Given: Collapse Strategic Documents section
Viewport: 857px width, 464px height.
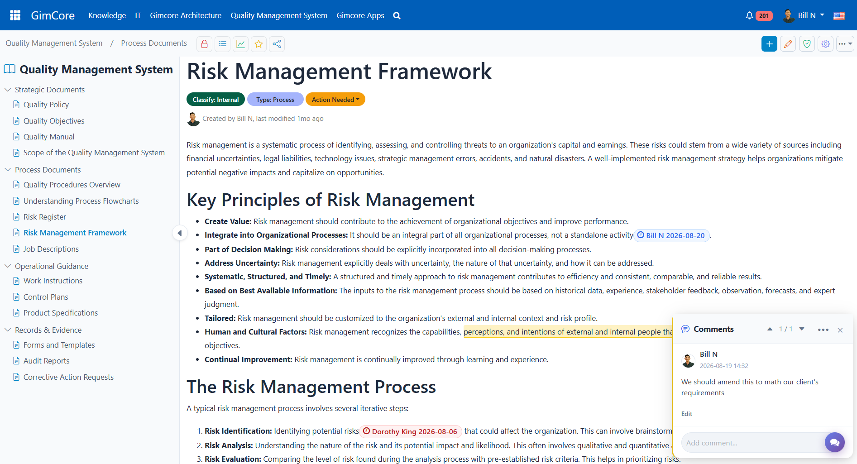Looking at the screenshot, I should click(8, 90).
